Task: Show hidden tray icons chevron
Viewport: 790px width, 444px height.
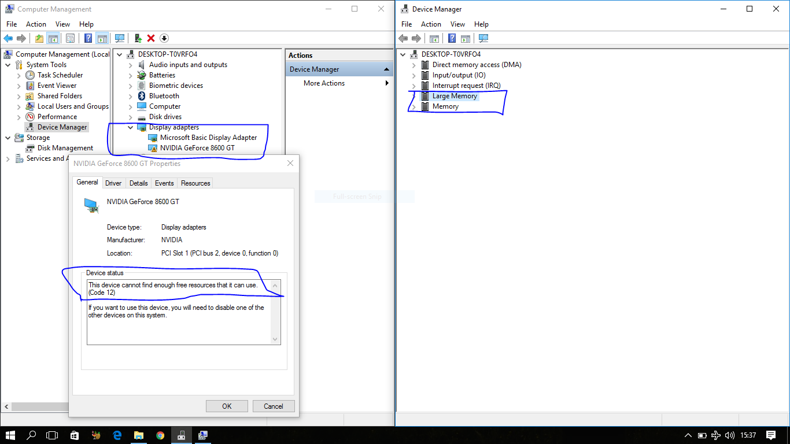Action: (688, 435)
